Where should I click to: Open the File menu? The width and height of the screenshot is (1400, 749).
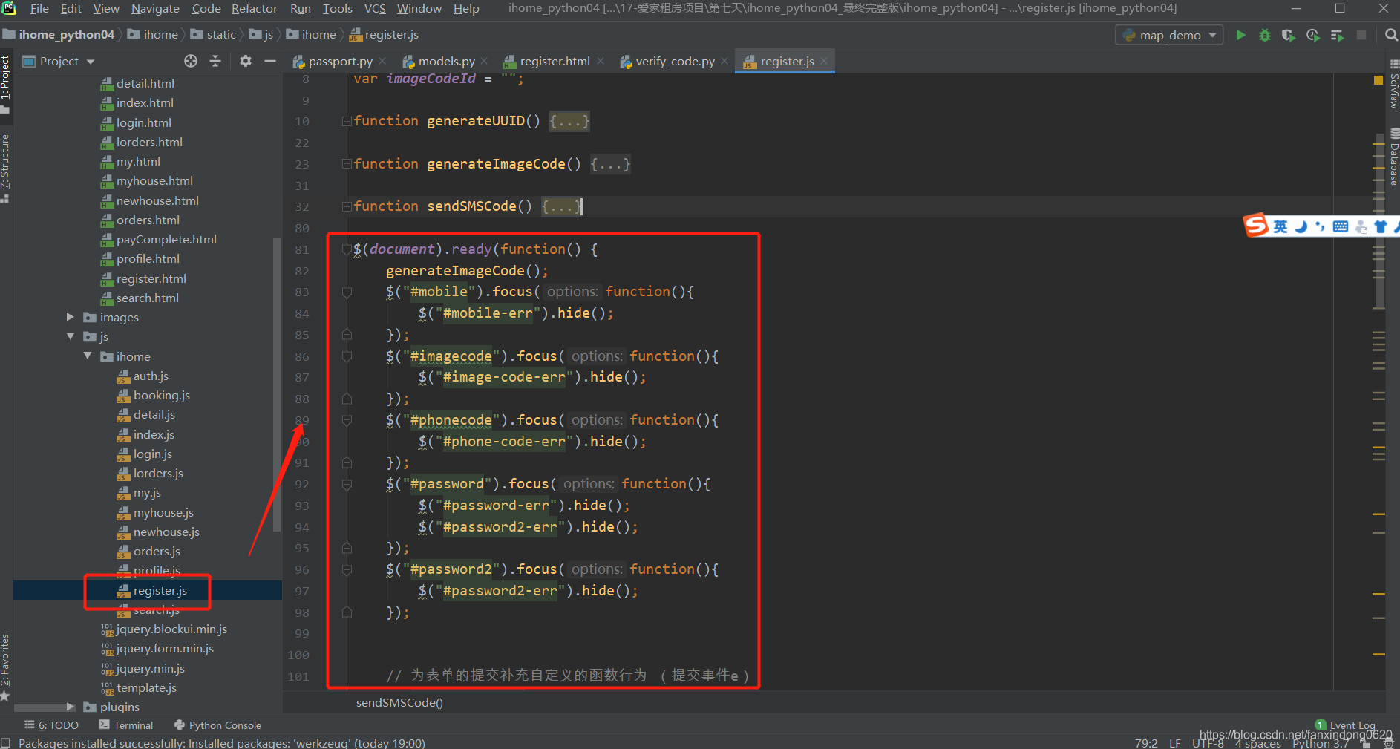tap(39, 9)
